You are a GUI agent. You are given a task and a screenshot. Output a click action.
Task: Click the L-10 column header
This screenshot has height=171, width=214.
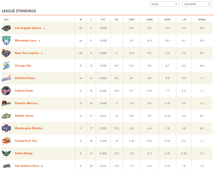(184, 20)
